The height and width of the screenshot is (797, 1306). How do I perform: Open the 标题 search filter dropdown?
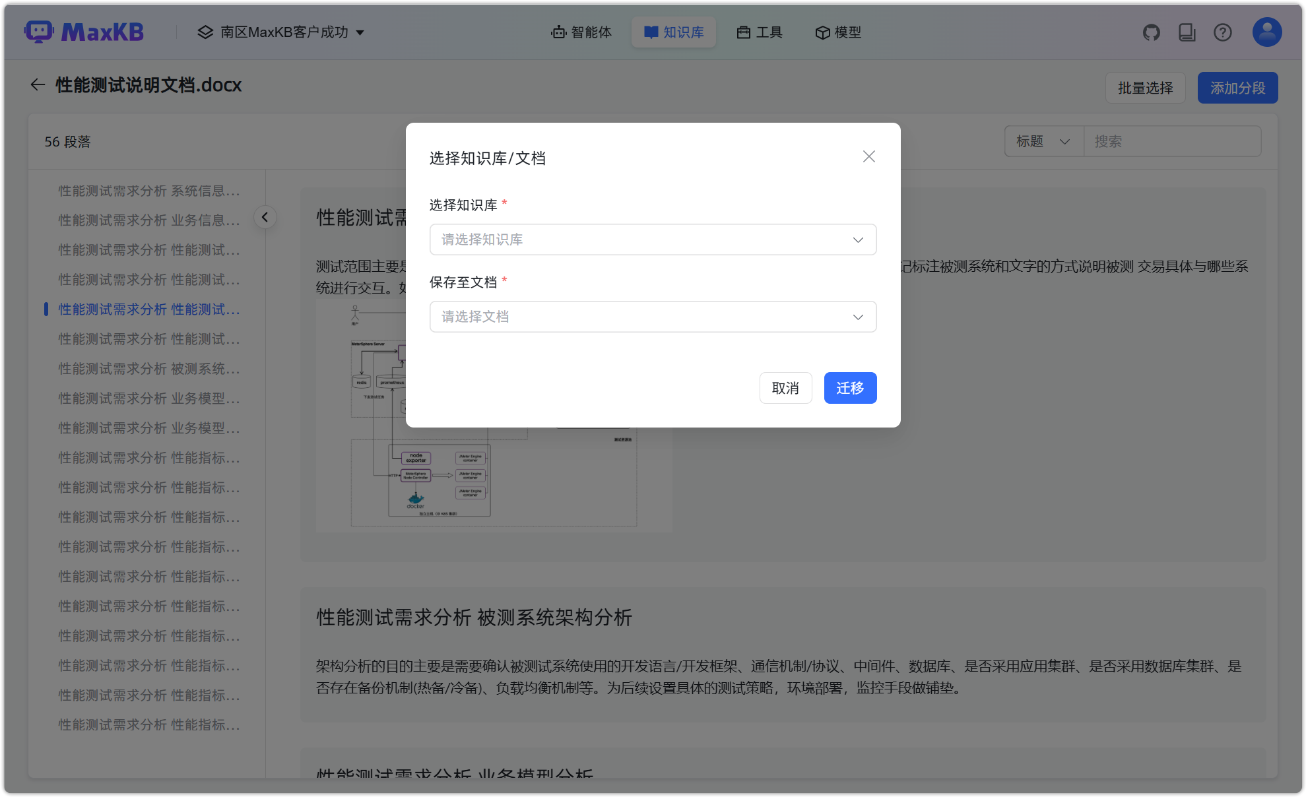point(1043,141)
